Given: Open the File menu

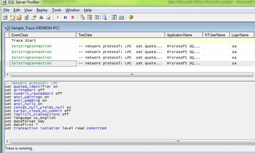Looking at the screenshot, I should coord(6,10).
